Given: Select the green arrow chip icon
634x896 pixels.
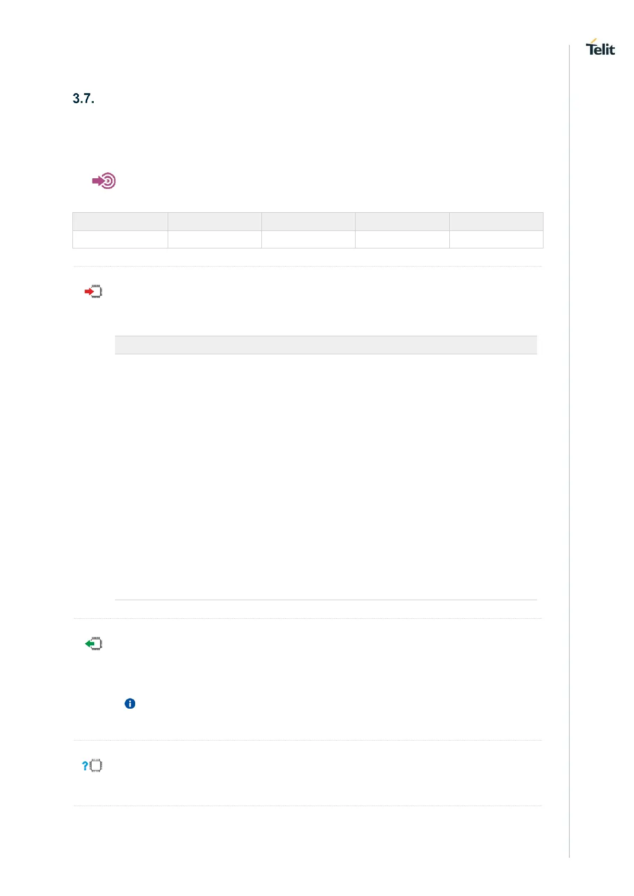Looking at the screenshot, I should pos(94,644).
